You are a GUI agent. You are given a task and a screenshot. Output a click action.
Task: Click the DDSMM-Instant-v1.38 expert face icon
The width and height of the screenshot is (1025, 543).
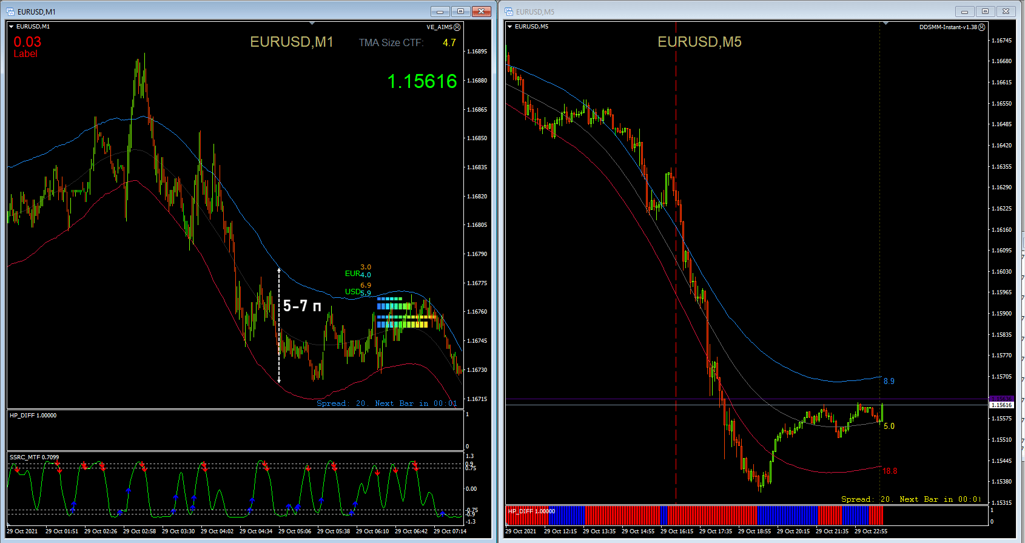pos(982,27)
